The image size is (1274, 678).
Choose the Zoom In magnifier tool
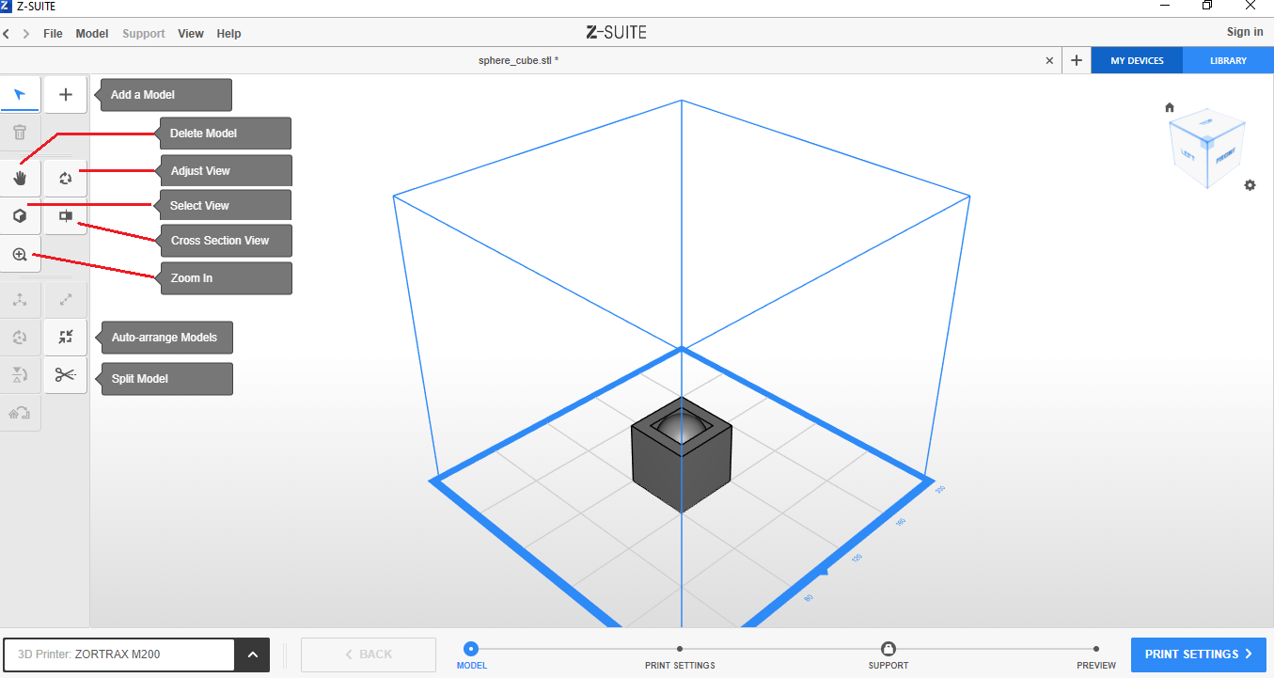20,255
